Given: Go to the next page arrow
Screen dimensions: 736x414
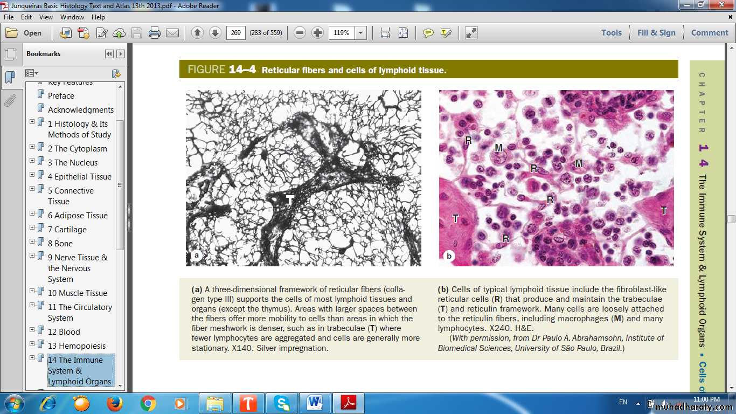Looking at the screenshot, I should pos(215,33).
